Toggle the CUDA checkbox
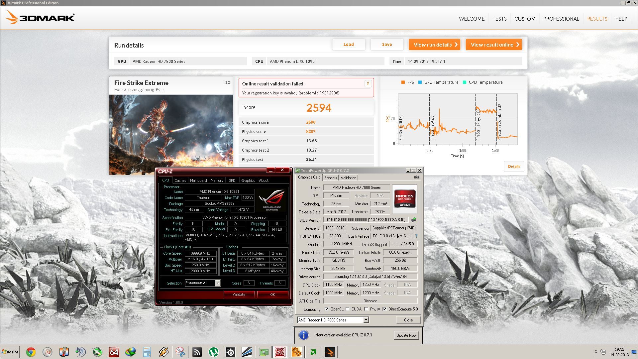Image resolution: width=638 pixels, height=359 pixels. pyautogui.click(x=348, y=309)
